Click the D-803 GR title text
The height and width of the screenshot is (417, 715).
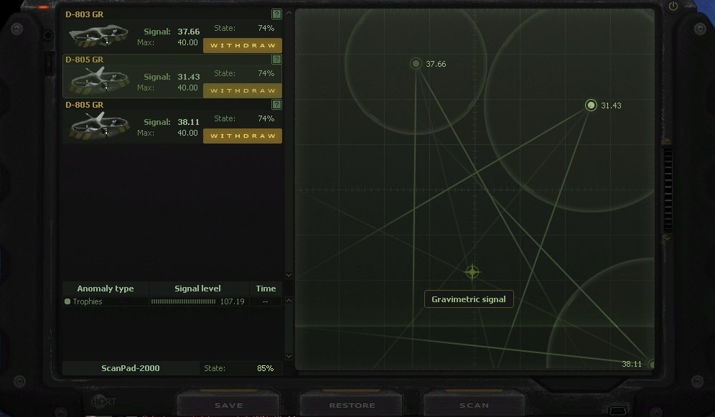click(x=85, y=14)
